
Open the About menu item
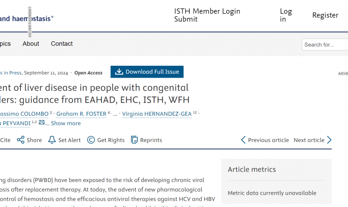[x=31, y=44]
